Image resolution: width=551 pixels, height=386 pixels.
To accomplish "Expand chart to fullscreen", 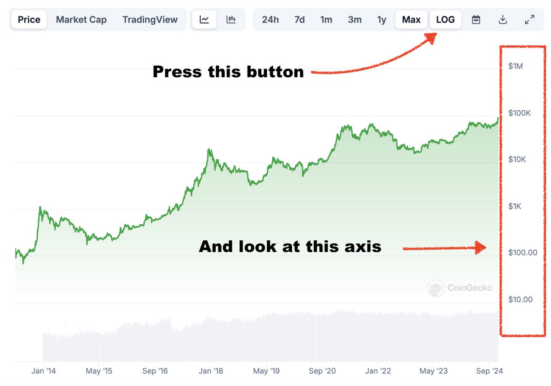I will 529,20.
